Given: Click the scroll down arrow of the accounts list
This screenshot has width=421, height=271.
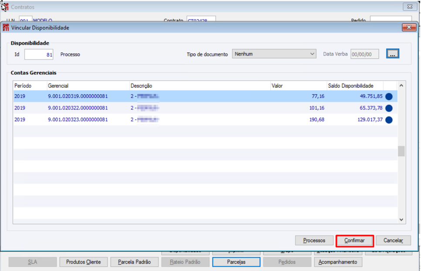Looking at the screenshot, I should pyautogui.click(x=401, y=220).
